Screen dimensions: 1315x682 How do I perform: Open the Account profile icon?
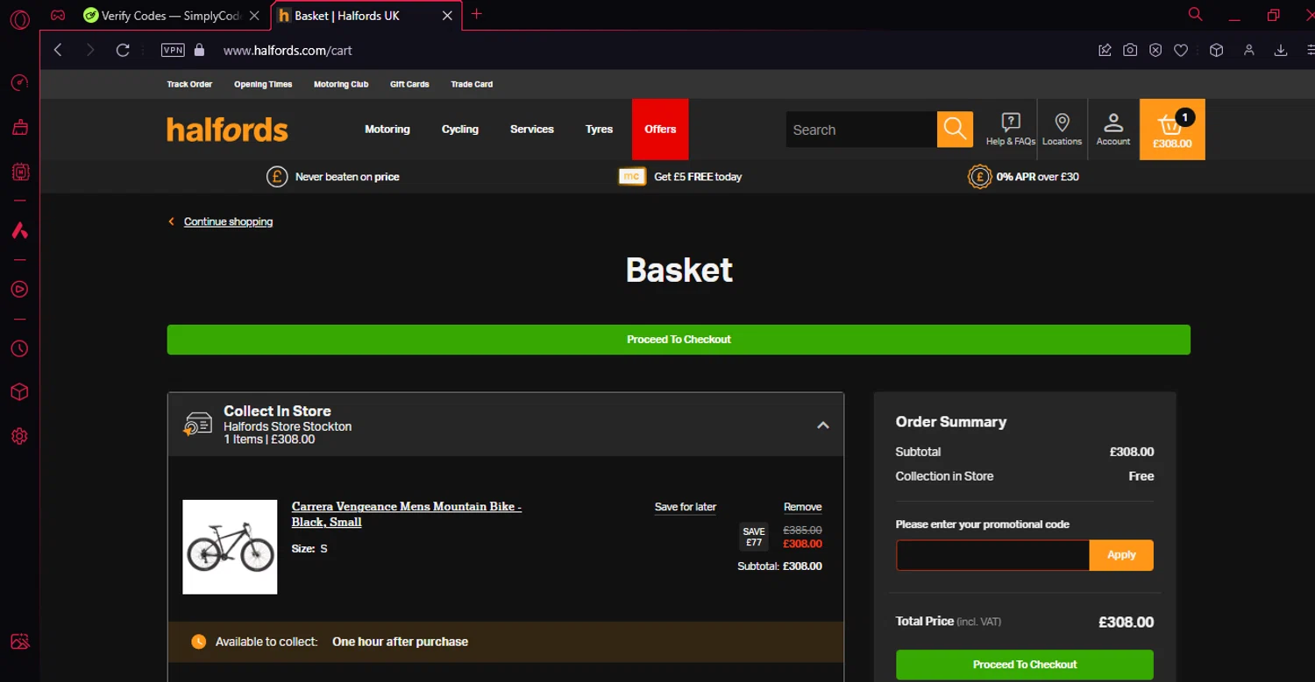[x=1113, y=129]
